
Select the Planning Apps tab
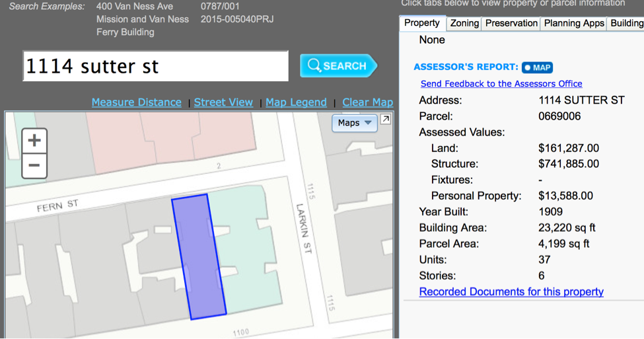(574, 23)
